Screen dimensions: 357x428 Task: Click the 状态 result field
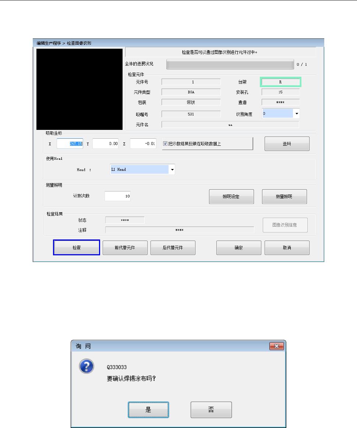click(125, 220)
